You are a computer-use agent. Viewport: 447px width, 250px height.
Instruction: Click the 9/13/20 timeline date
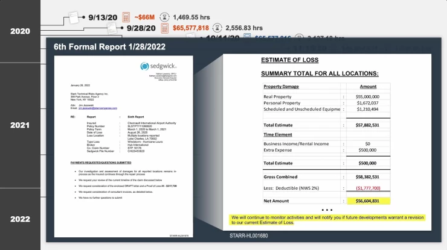tap(102, 16)
